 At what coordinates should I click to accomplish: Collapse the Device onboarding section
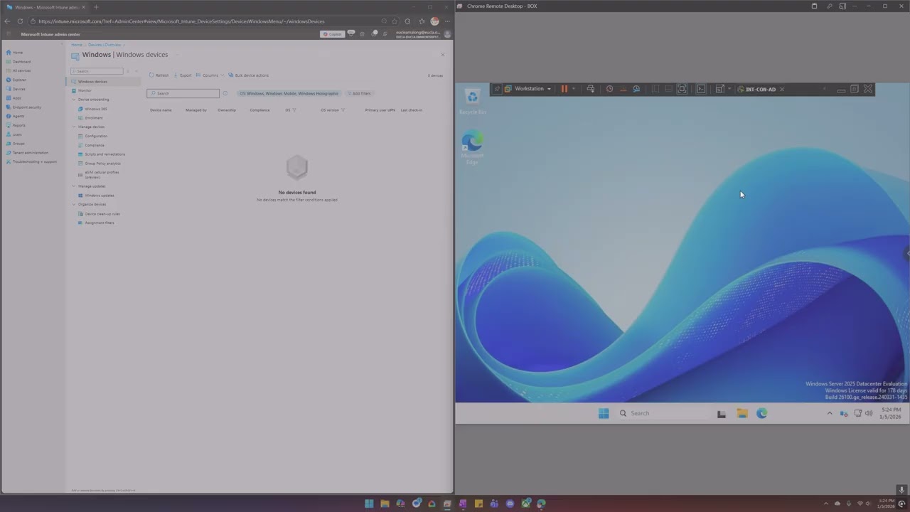pos(73,100)
